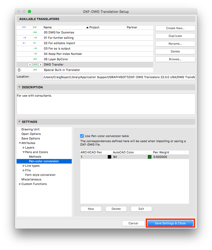Select the Special Built-in Translator row
This screenshot has width=212, height=250.
coord(85,70)
